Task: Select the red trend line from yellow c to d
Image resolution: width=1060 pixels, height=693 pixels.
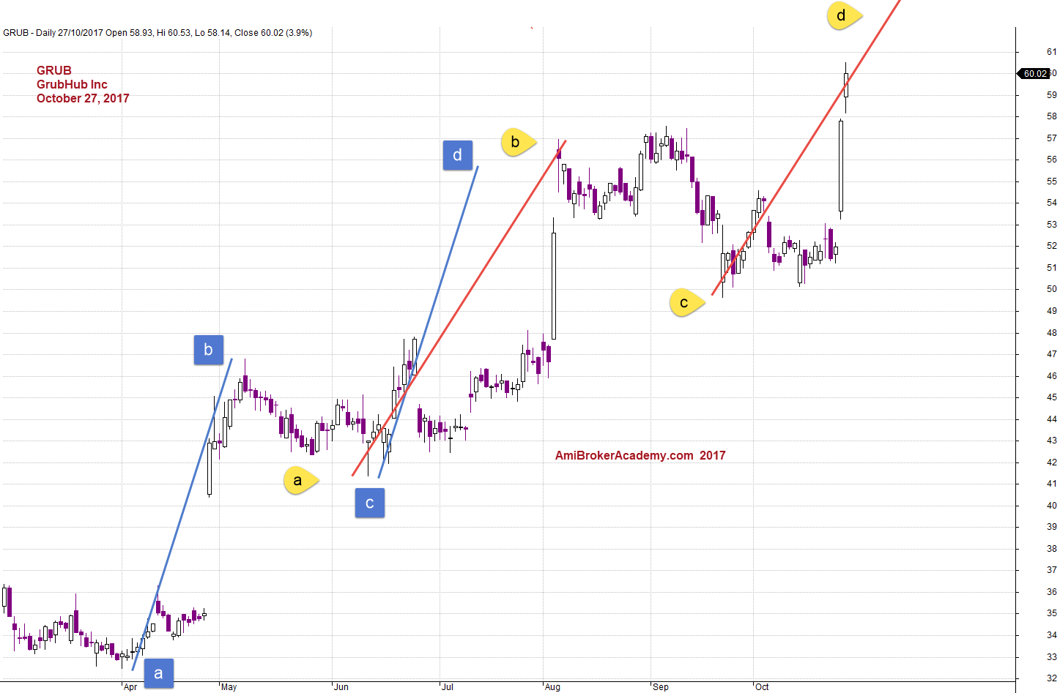Action: [x=806, y=147]
